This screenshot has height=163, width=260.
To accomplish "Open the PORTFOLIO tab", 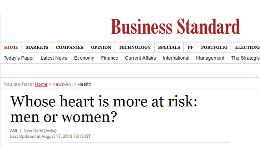I will point(214,47).
